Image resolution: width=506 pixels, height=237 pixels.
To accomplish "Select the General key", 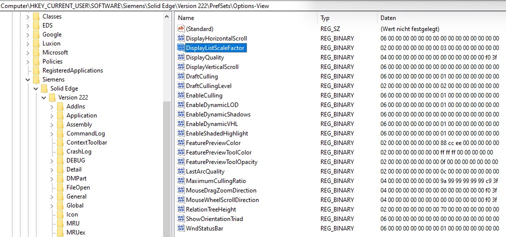I will point(76,196).
